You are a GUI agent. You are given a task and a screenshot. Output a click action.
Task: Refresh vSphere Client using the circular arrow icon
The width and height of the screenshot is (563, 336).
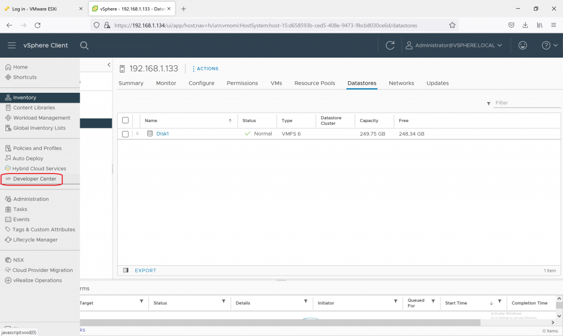coord(390,46)
